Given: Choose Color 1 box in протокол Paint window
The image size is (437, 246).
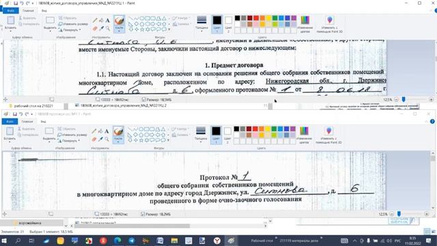Looking at the screenshot, I should 216,135.
